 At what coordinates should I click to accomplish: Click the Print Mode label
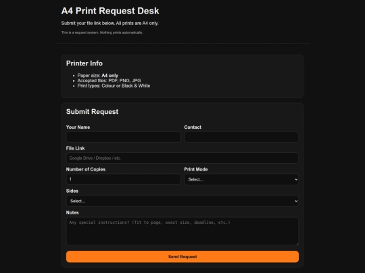pyautogui.click(x=196, y=169)
